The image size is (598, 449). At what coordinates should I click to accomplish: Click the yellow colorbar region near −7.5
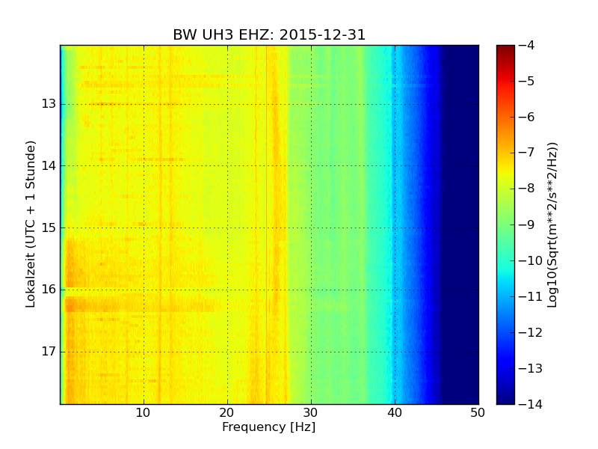click(506, 171)
